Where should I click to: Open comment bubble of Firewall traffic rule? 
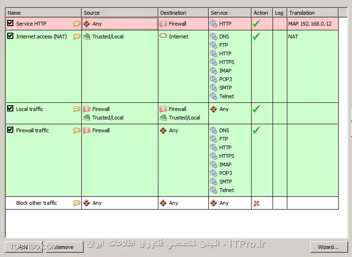pos(77,130)
